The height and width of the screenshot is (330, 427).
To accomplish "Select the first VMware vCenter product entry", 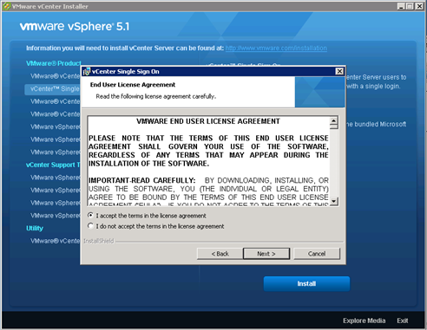I will (x=55, y=76).
